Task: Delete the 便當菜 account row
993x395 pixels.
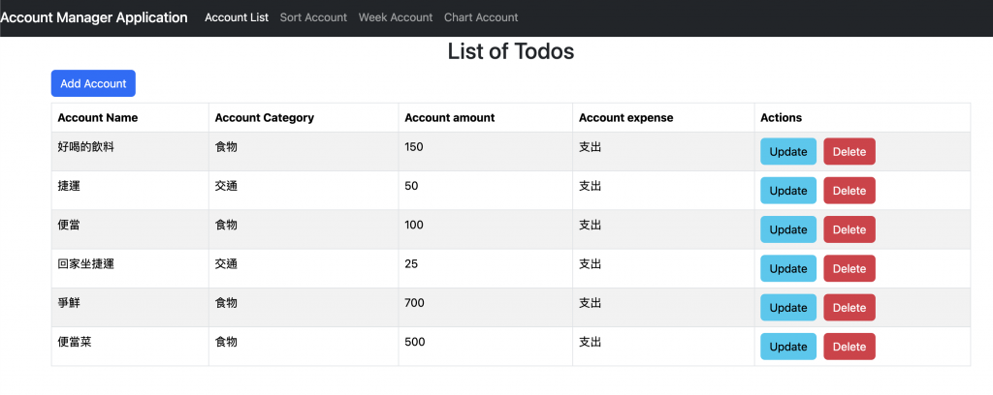Action: pyautogui.click(x=849, y=347)
